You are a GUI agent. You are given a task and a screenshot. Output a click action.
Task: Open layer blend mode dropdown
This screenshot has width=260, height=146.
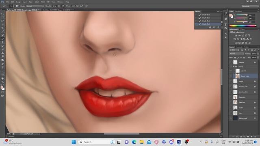click(x=236, y=54)
